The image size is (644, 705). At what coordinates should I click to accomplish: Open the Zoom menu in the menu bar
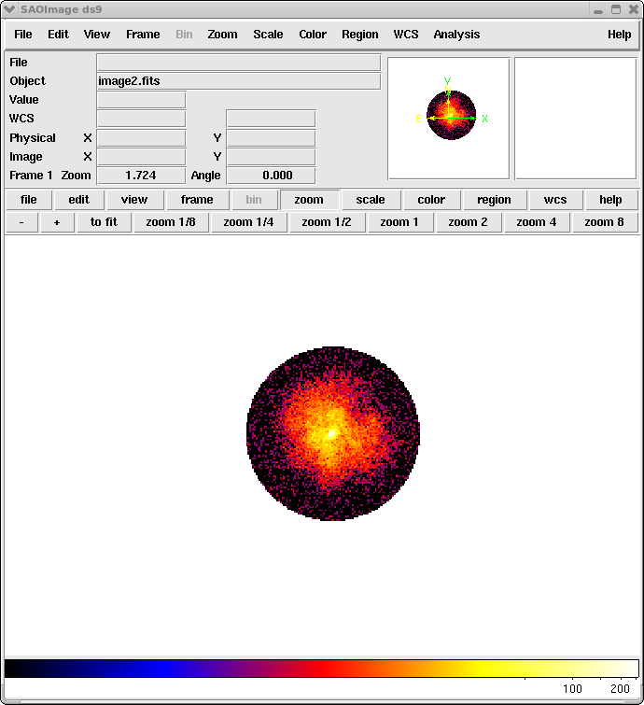tap(222, 35)
